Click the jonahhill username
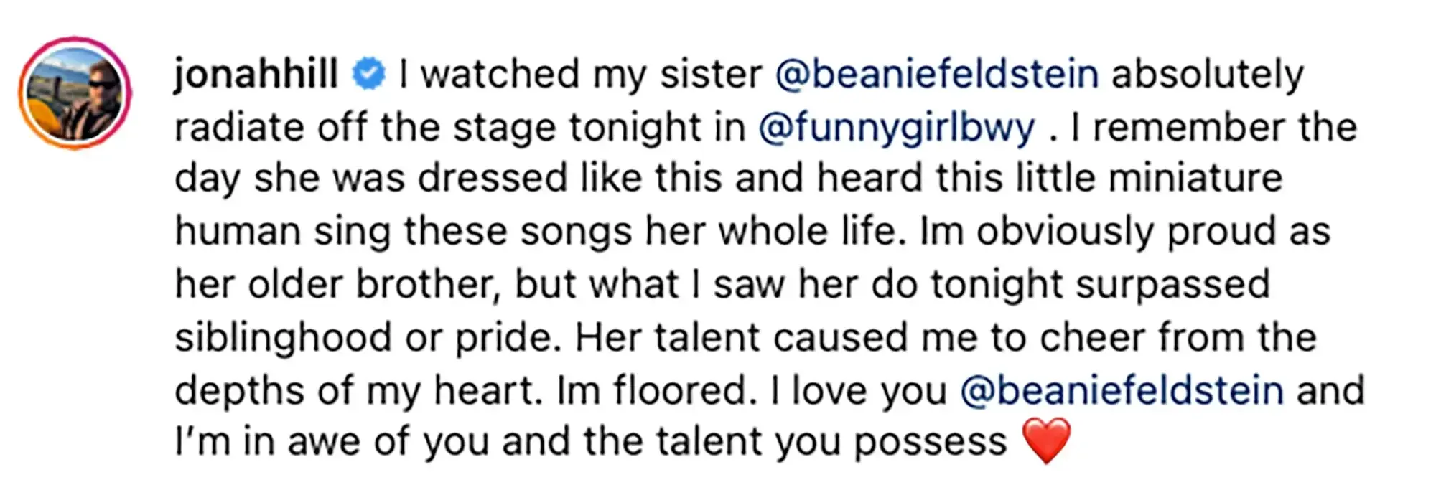The height and width of the screenshot is (495, 1436). 256,74
